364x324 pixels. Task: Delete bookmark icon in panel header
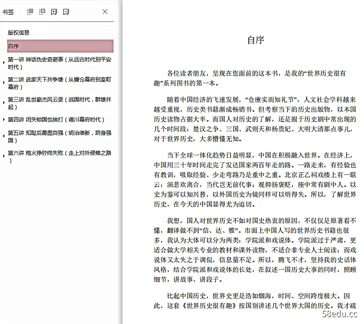[x=66, y=12]
